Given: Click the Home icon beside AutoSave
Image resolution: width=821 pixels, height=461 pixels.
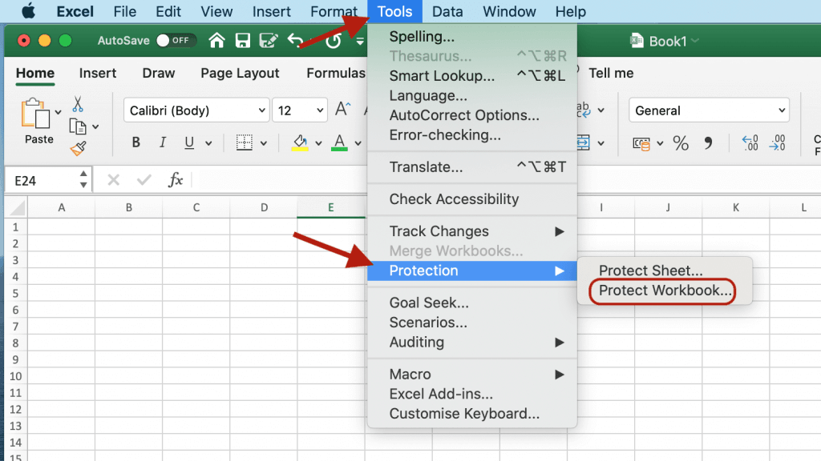Looking at the screenshot, I should pos(216,40).
